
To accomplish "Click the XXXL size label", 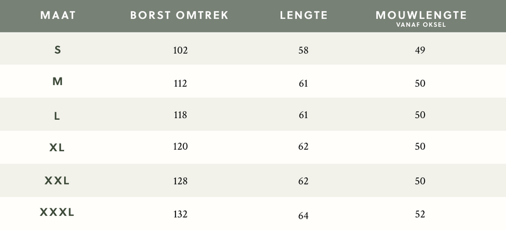I will pos(57,212).
